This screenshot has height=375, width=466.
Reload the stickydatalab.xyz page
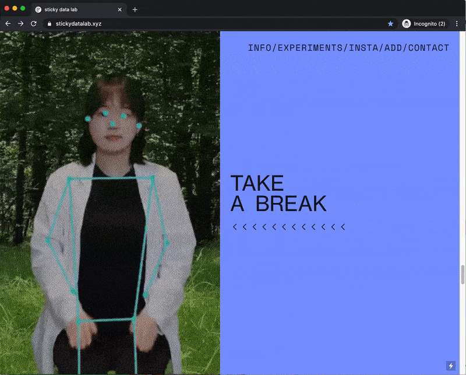[x=34, y=23]
